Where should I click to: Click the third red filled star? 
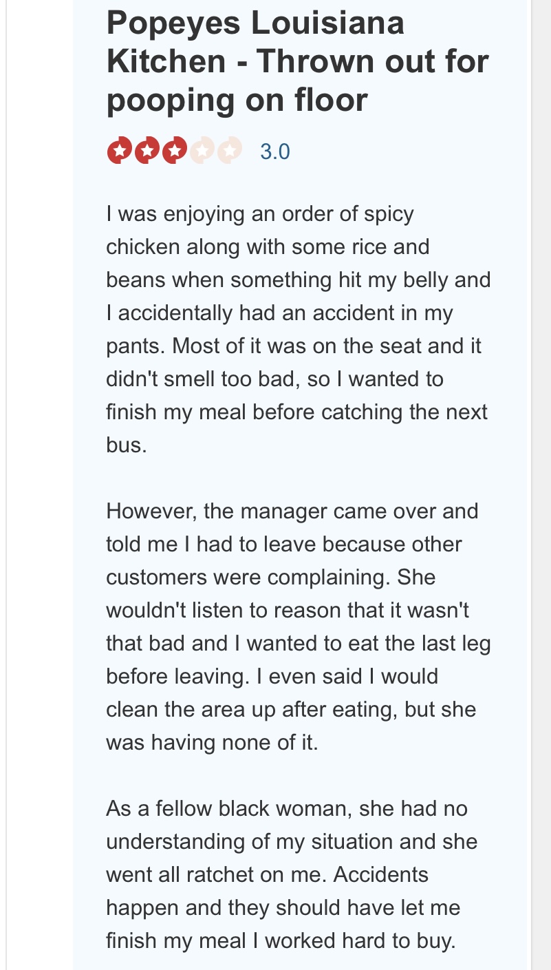[x=174, y=151]
